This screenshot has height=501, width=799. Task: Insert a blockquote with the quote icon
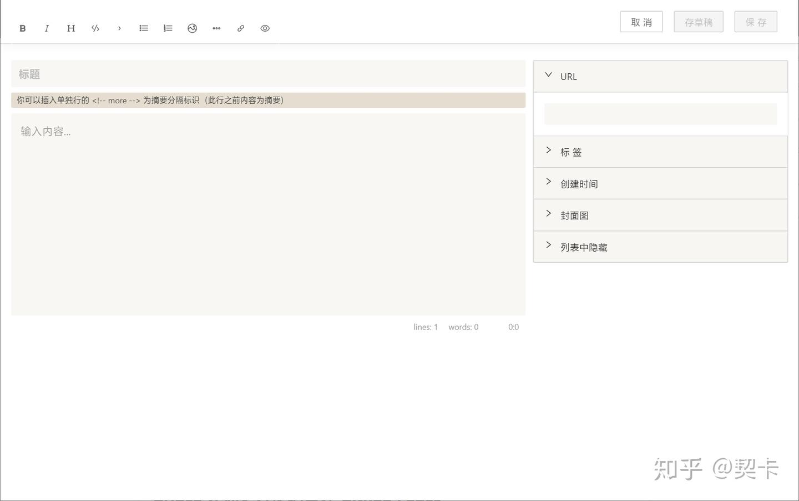pos(119,28)
